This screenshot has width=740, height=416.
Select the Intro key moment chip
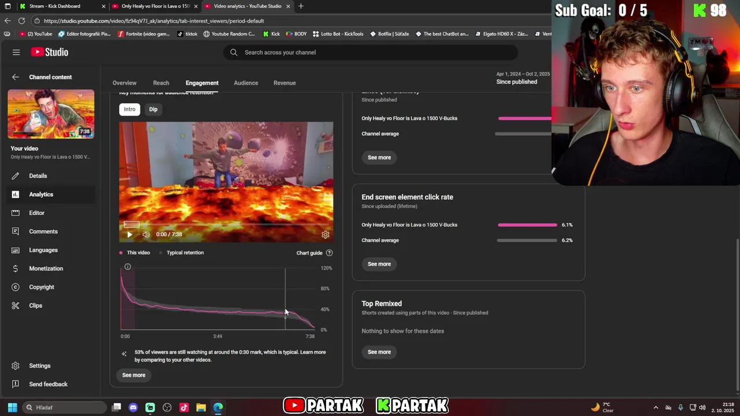pyautogui.click(x=129, y=109)
